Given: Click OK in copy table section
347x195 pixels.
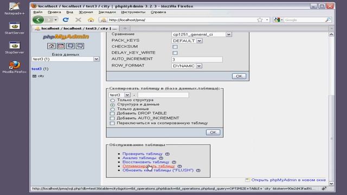Looking at the screenshot, I should (213, 132).
